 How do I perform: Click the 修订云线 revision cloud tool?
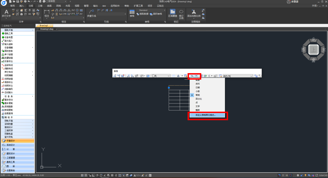pyautogui.click(x=181, y=14)
